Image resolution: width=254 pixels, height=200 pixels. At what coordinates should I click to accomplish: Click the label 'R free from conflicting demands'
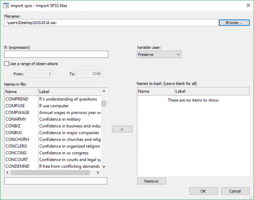pos(70,166)
